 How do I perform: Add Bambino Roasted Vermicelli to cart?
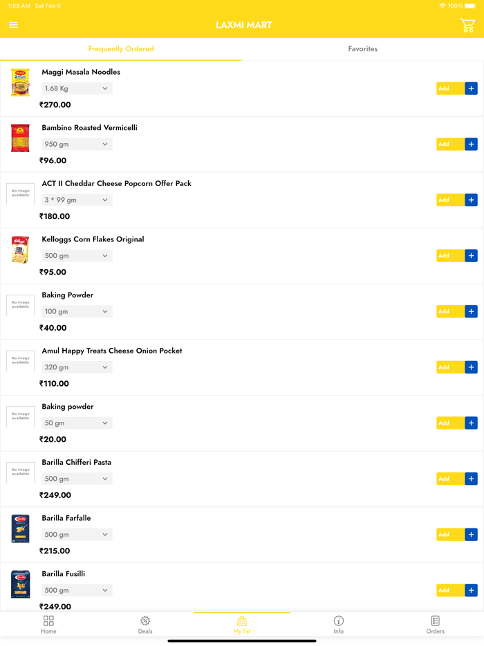pyautogui.click(x=450, y=145)
